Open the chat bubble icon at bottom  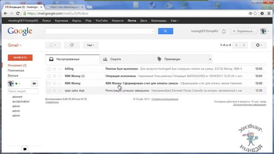(25, 149)
